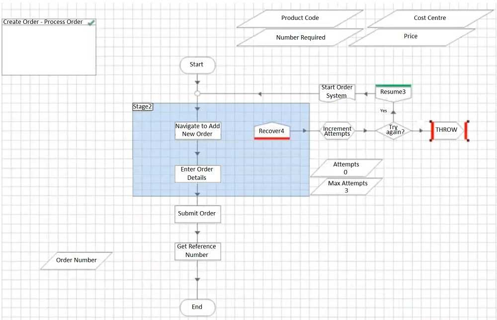Select the Stage2 block label
The image size is (497, 320).
click(142, 107)
